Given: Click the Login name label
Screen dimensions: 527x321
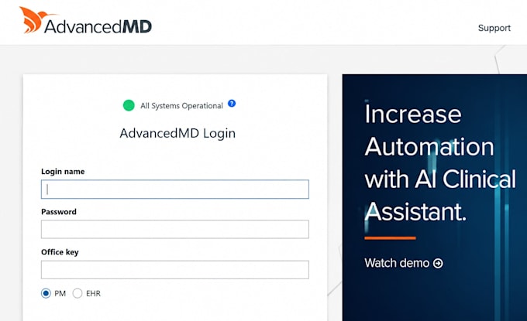Looking at the screenshot, I should [63, 172].
